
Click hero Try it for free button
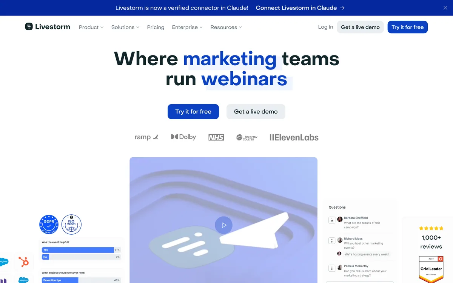coord(193,112)
